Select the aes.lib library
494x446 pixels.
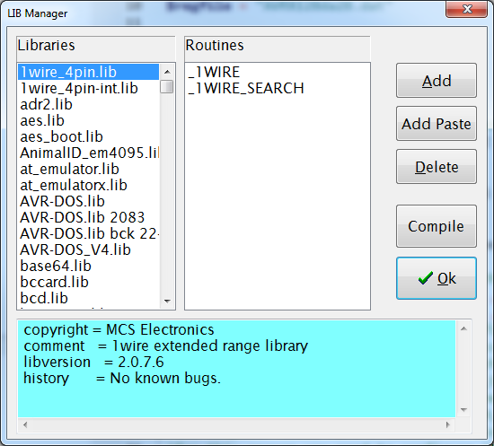tap(89, 120)
